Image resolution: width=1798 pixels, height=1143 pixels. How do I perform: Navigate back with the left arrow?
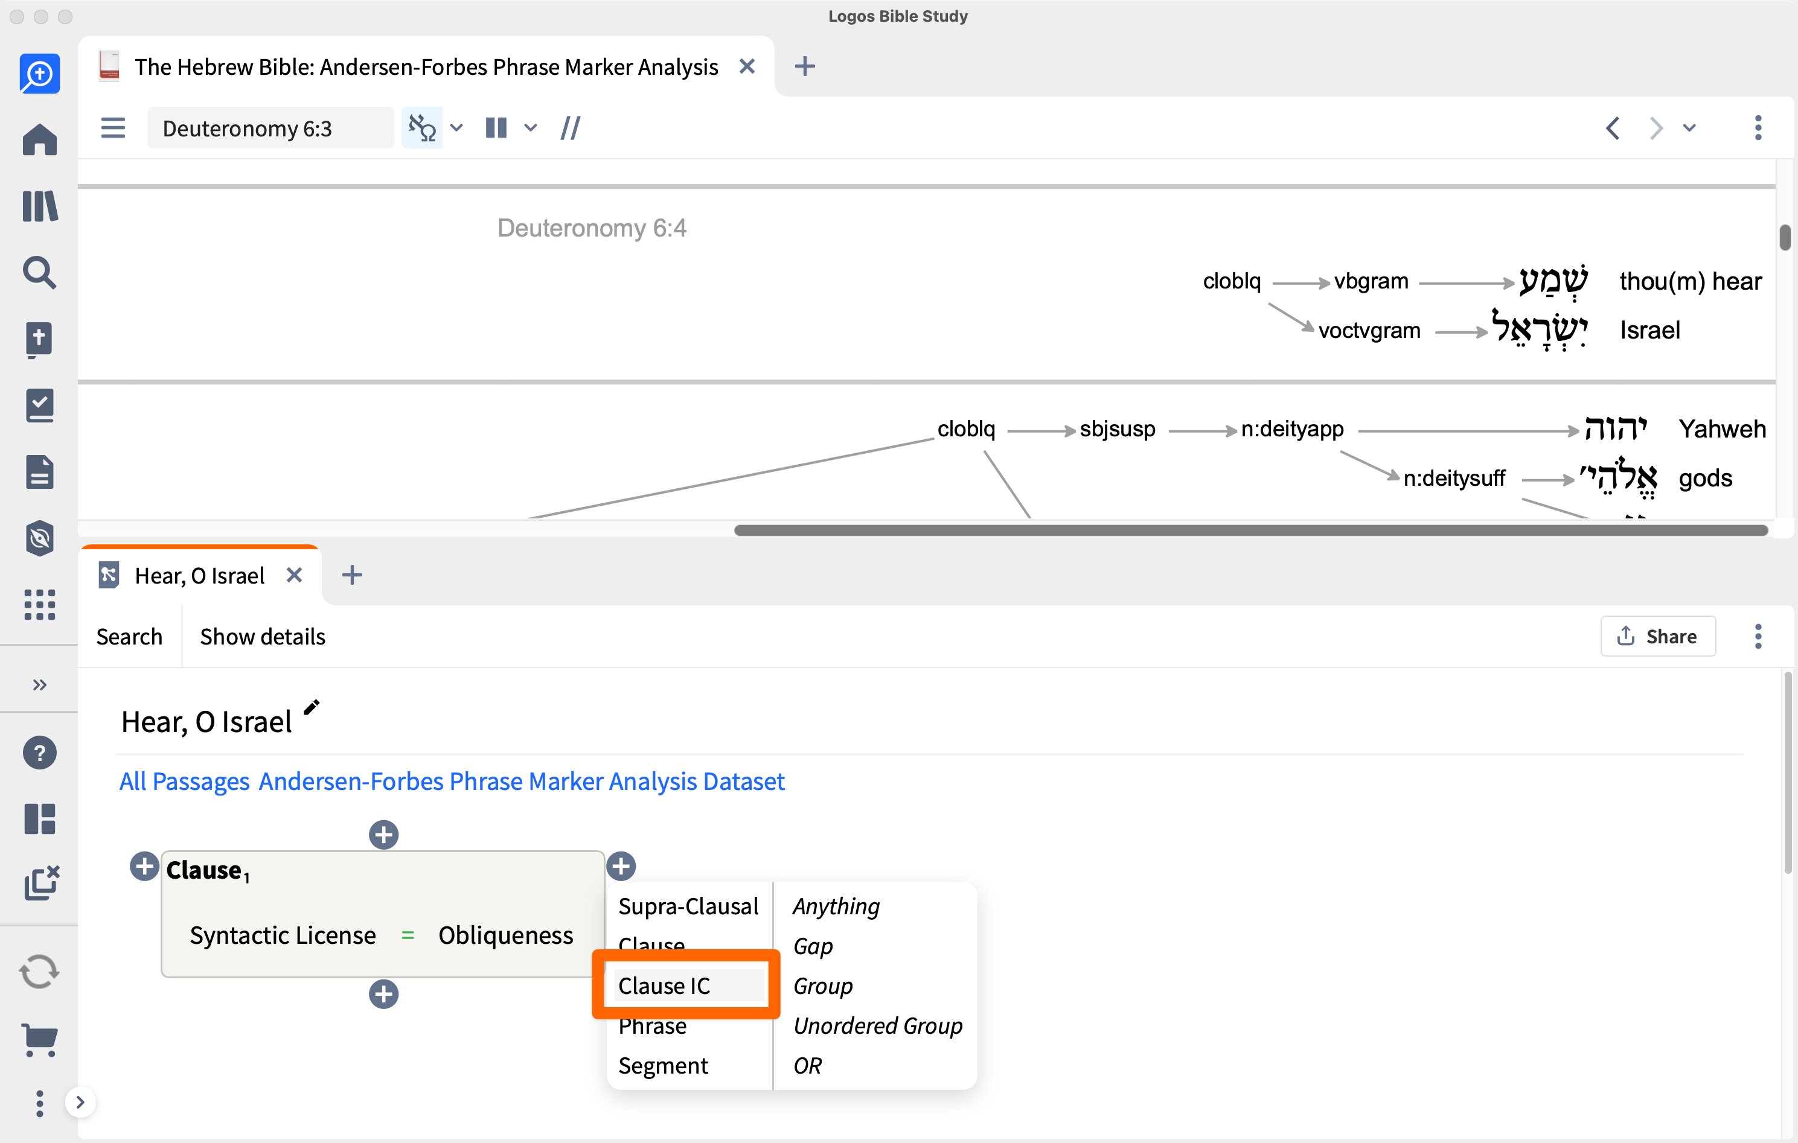[1613, 128]
